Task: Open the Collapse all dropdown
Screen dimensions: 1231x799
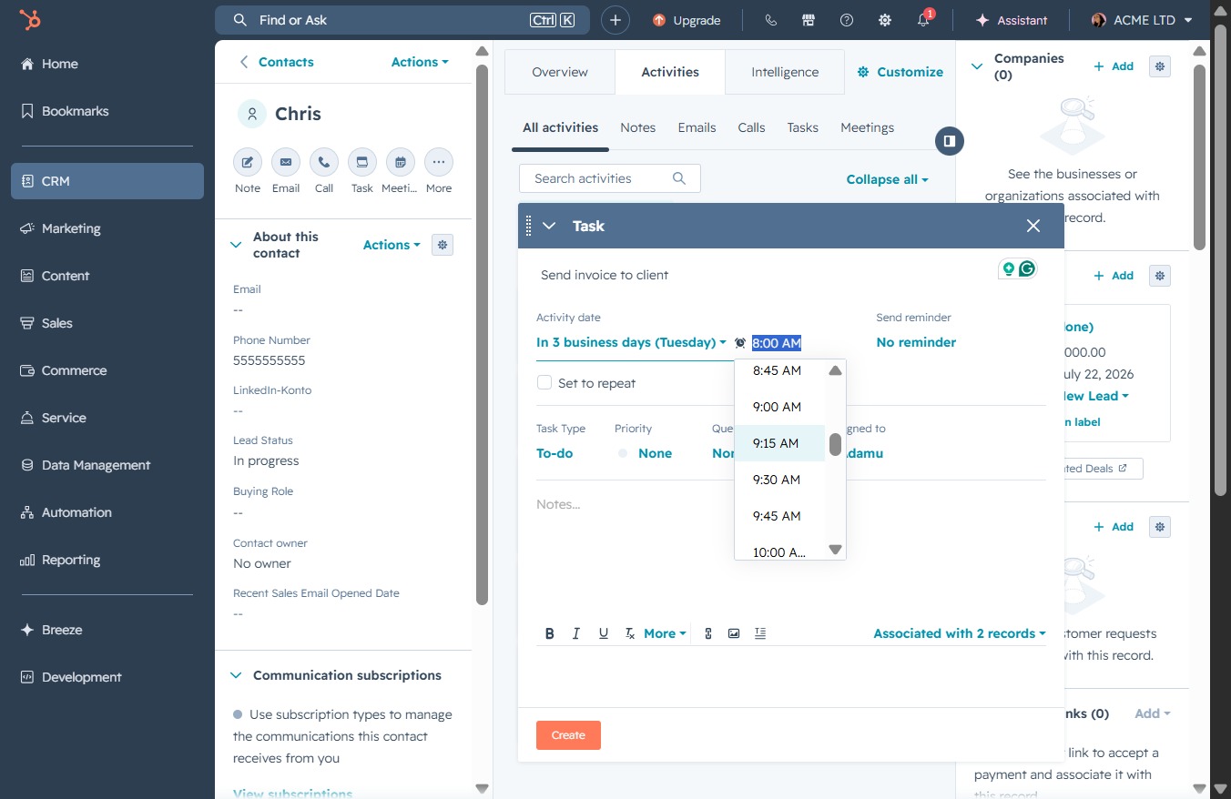Action: click(x=887, y=179)
